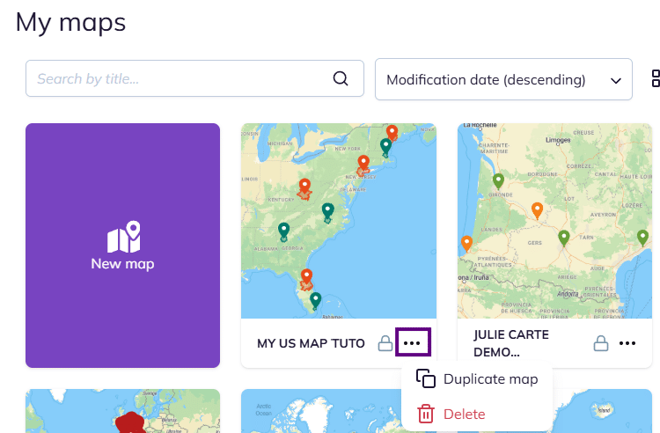Click the trash icon beside Delete

coord(426,414)
